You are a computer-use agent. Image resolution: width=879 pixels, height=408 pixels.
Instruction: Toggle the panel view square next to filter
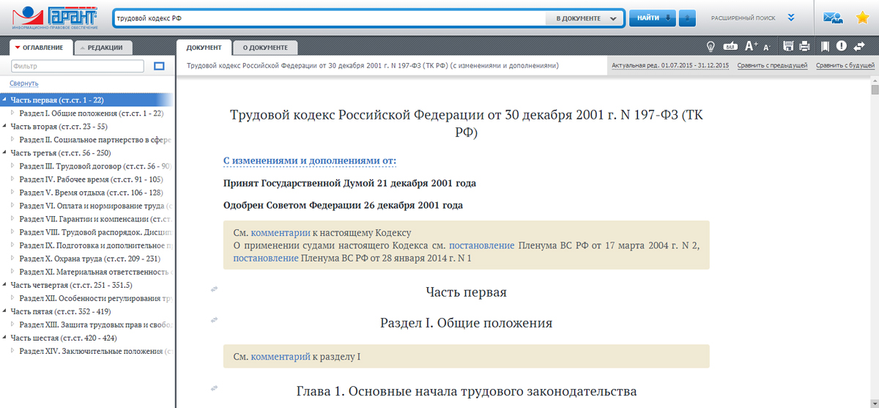tap(160, 67)
